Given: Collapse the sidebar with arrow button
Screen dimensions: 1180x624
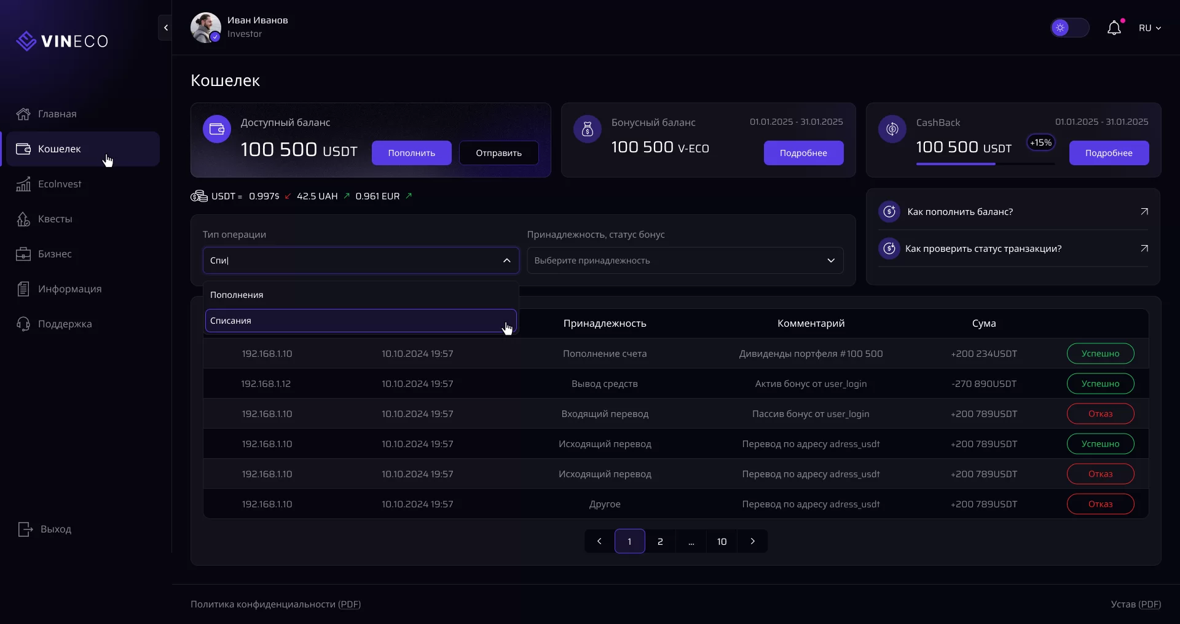Looking at the screenshot, I should pos(165,28).
